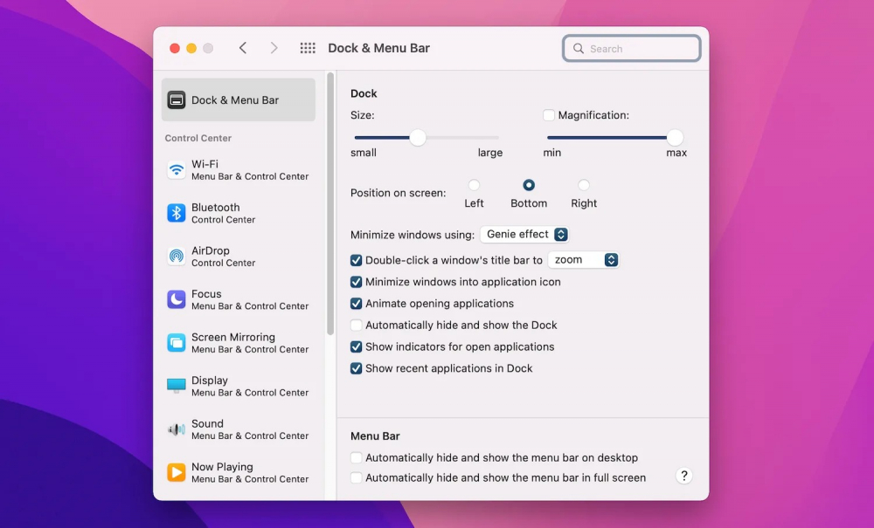Click the Wi-Fi icon in sidebar
This screenshot has height=528, width=874.
pyautogui.click(x=177, y=169)
